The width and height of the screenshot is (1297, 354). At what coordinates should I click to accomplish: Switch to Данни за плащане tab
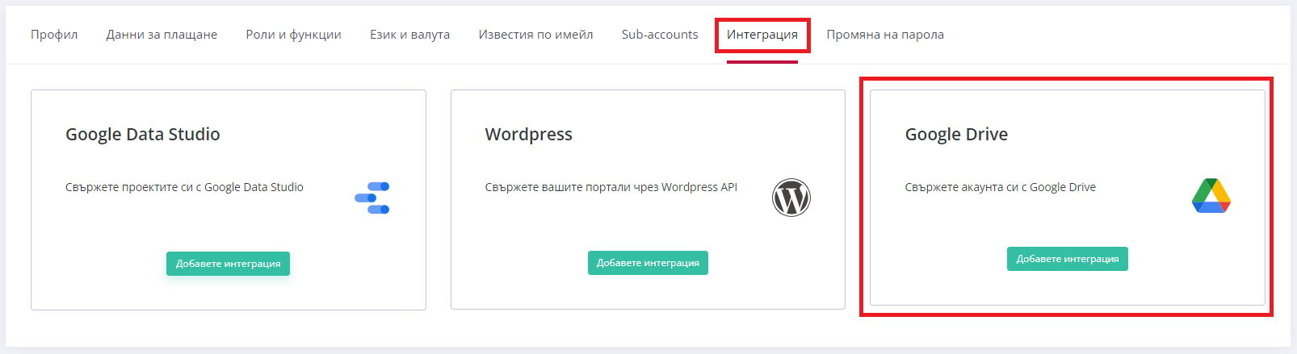162,35
